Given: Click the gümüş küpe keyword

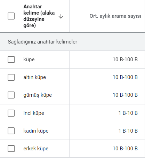Looking at the screenshot, I should tap(38, 95).
